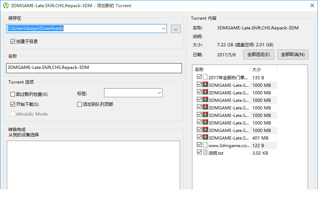Click the file icon of the 2017年全部热门单 entry
This screenshot has height=197, width=318.
click(205, 77)
